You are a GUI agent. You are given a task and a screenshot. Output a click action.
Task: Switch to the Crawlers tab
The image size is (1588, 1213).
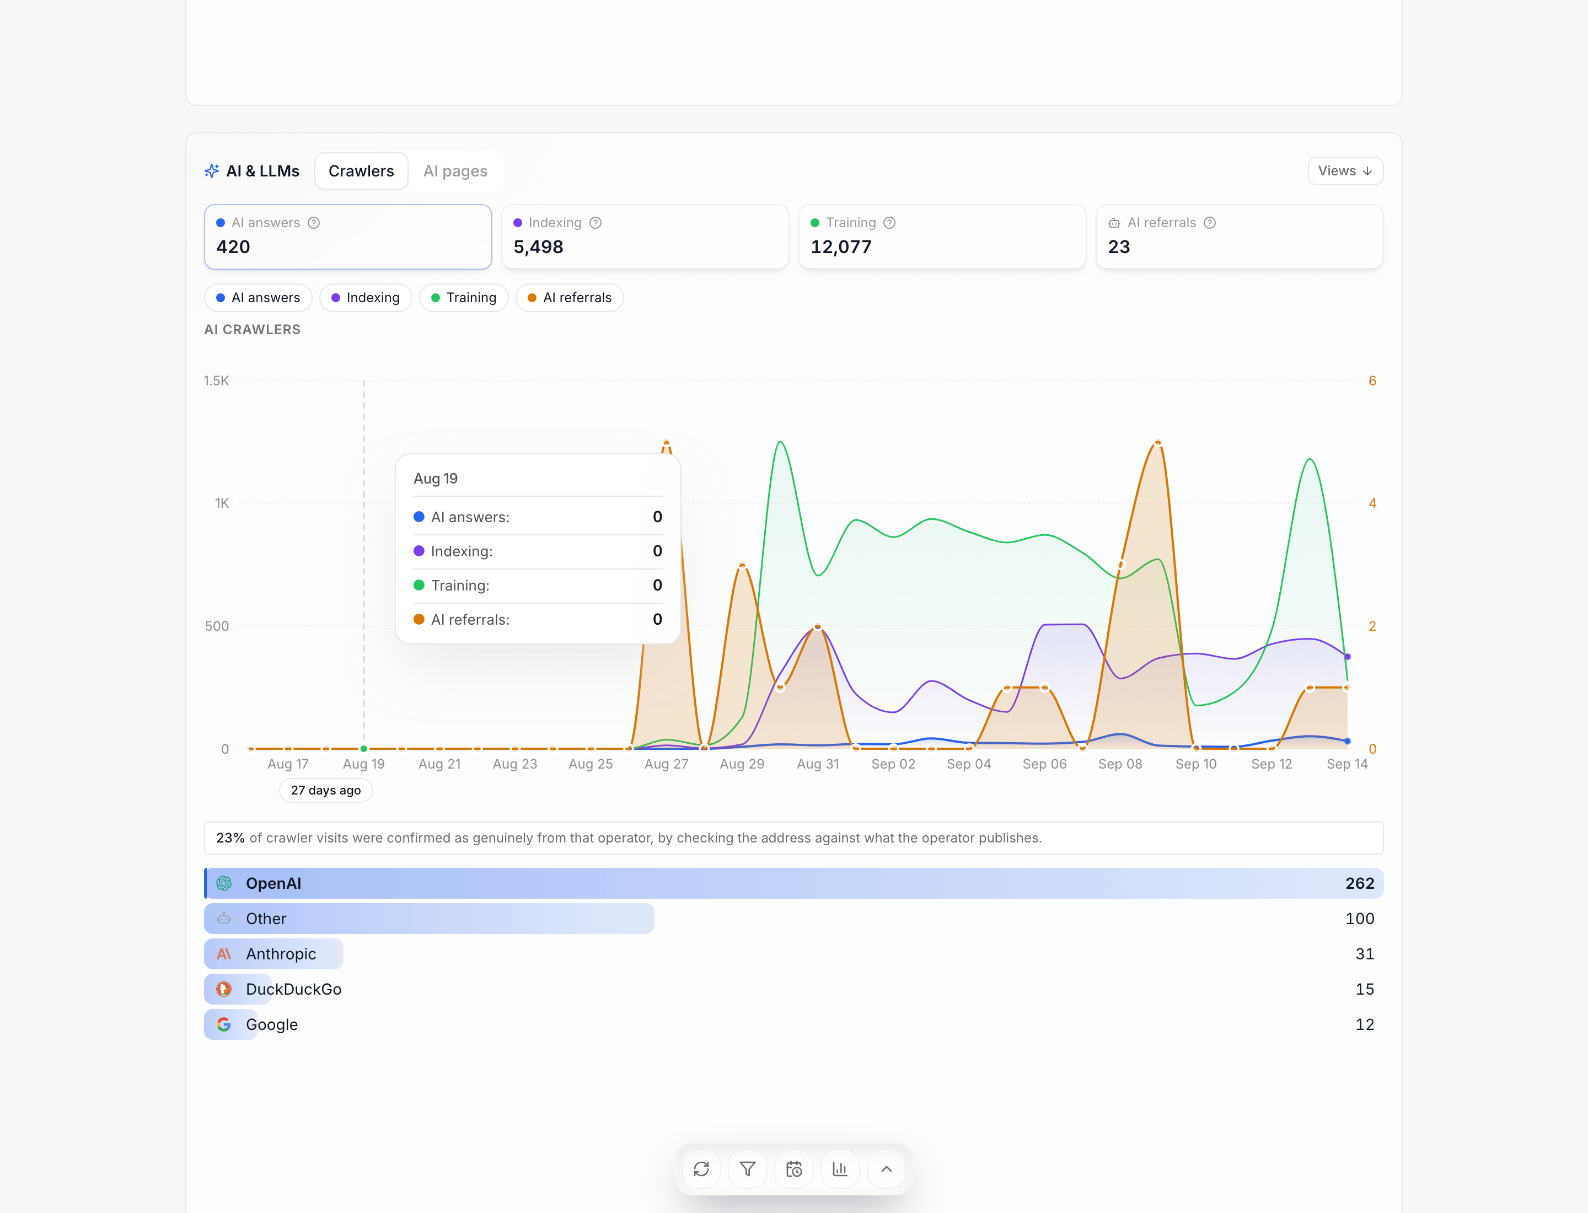[361, 171]
